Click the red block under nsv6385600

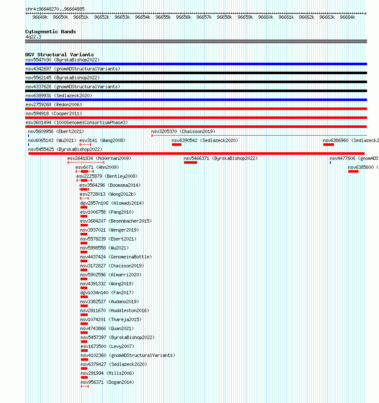(x=353, y=171)
